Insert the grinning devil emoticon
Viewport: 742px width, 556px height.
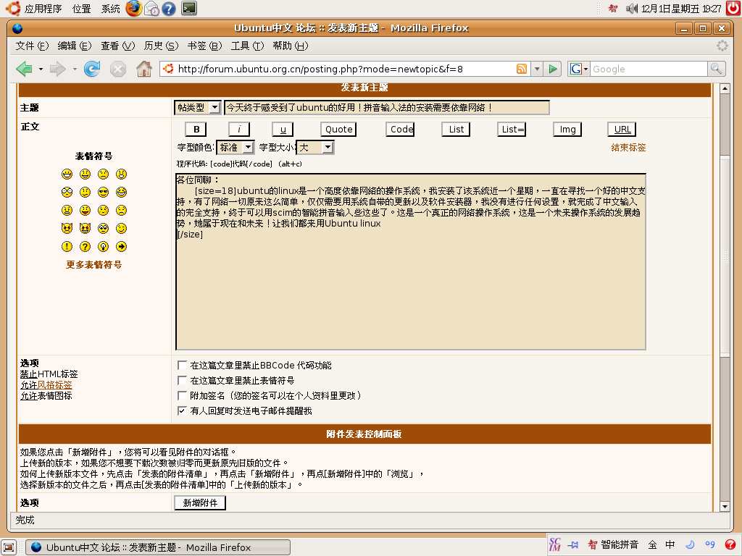click(86, 228)
